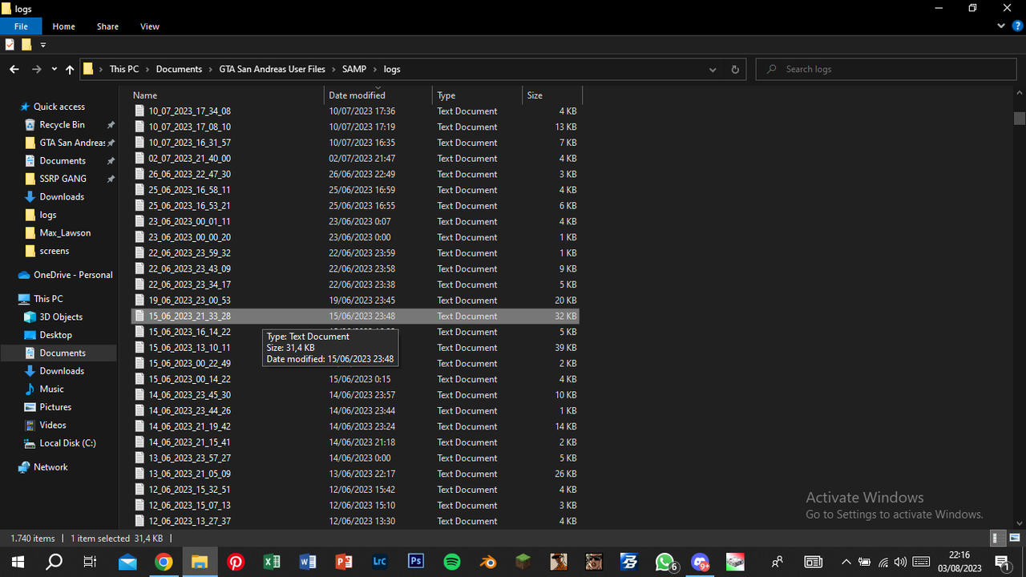This screenshot has width=1026, height=577.
Task: Expand the breadcrumb chevron after SAMP
Action: 375,70
